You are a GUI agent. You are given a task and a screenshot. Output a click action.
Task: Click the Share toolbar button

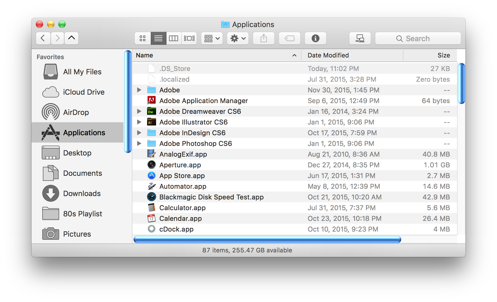[264, 38]
